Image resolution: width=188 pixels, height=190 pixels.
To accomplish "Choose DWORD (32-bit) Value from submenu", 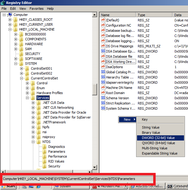I will 158,138.
